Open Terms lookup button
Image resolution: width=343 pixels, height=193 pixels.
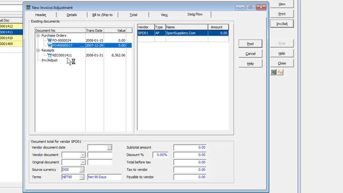point(81,177)
